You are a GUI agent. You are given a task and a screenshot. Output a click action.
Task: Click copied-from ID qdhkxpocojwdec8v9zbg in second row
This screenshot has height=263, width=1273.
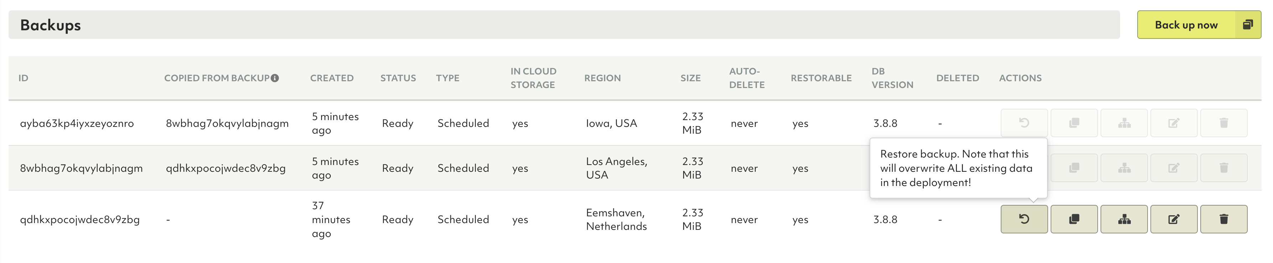tap(225, 168)
